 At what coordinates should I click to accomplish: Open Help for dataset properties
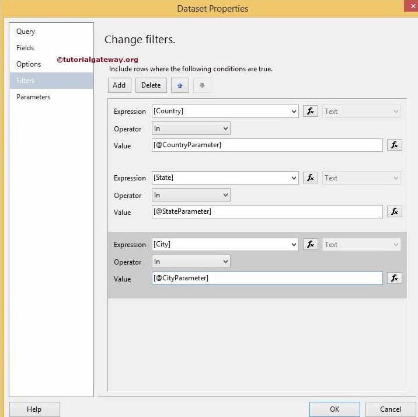[x=34, y=409]
